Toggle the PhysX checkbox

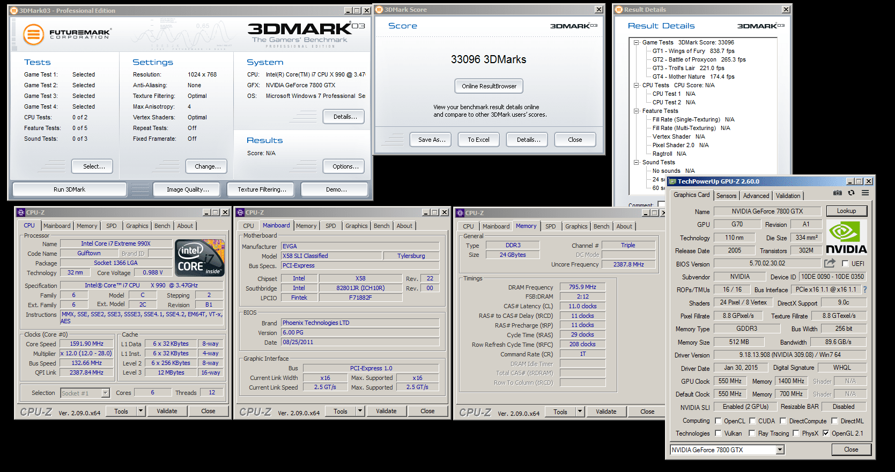pyautogui.click(x=796, y=433)
